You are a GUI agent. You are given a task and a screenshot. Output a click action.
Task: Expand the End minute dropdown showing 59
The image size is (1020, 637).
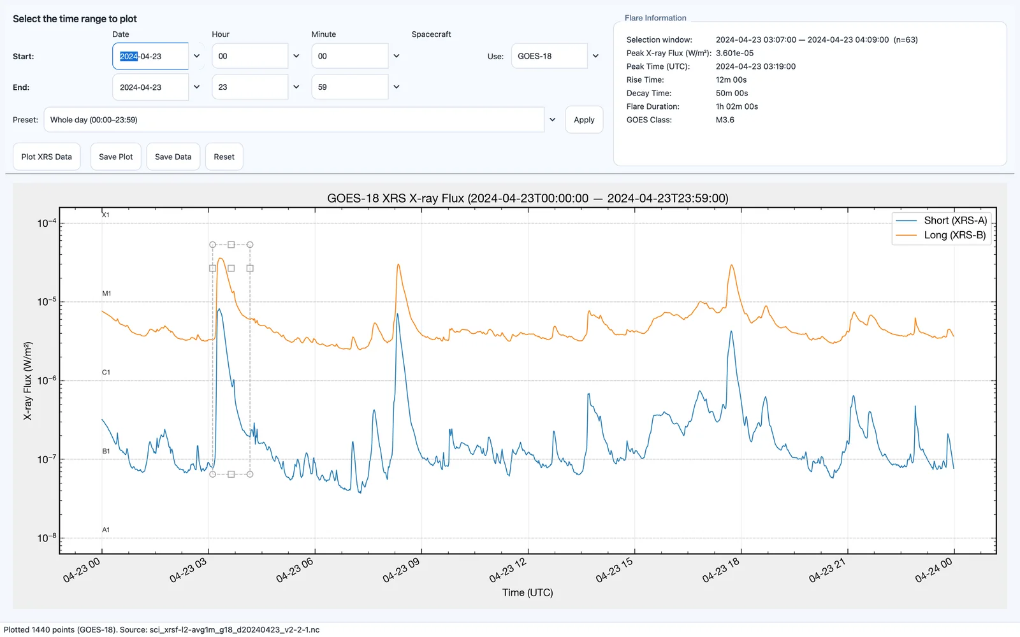pos(397,87)
